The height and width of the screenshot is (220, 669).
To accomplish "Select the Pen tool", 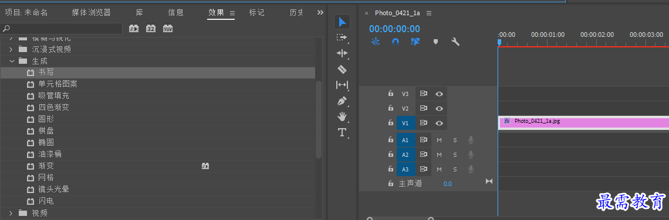I will coord(342,101).
